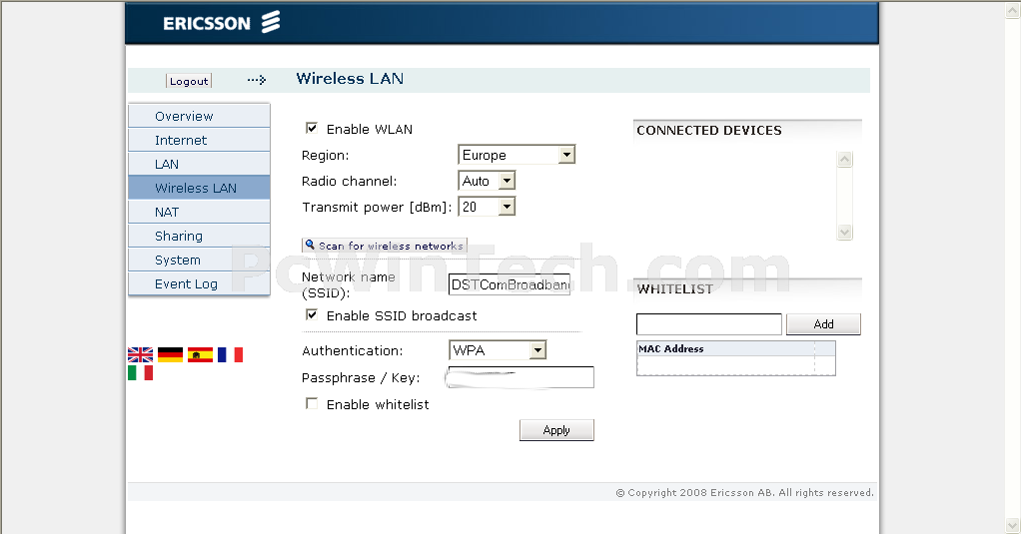Viewport: 1021px width, 534px height.
Task: Select Wireless LAN in sidebar menu
Action: click(x=199, y=188)
